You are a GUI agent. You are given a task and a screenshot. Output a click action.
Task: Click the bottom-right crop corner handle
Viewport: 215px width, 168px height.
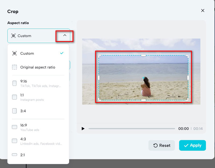[187, 99]
